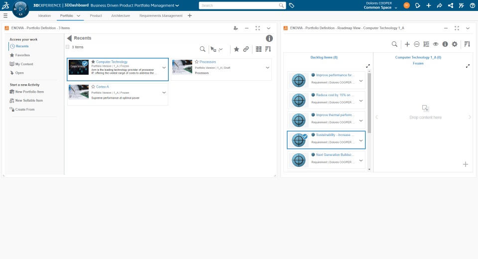Click the plus Add icon in top bar

[x=429, y=5]
